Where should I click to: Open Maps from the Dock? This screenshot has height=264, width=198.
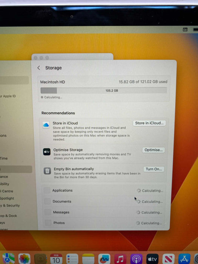8,259
